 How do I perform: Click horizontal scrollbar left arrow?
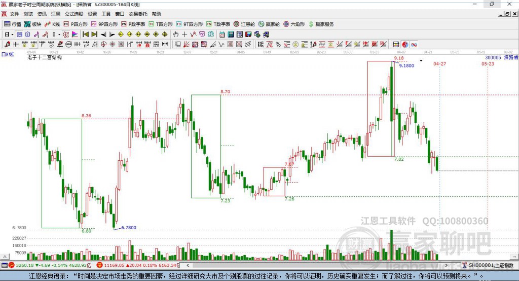pos(188,265)
